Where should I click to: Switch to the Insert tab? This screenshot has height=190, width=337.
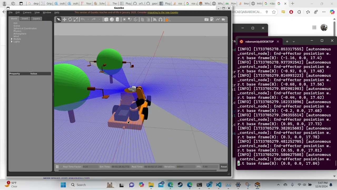[x=25, y=19]
